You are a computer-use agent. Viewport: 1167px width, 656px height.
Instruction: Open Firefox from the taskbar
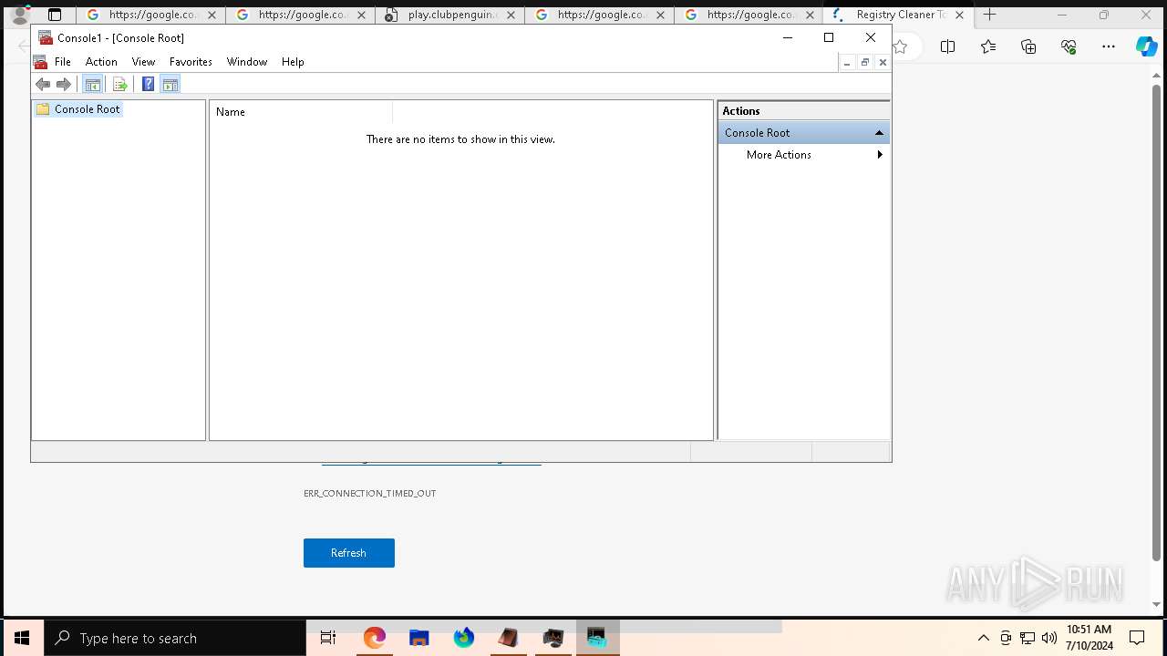pos(464,638)
